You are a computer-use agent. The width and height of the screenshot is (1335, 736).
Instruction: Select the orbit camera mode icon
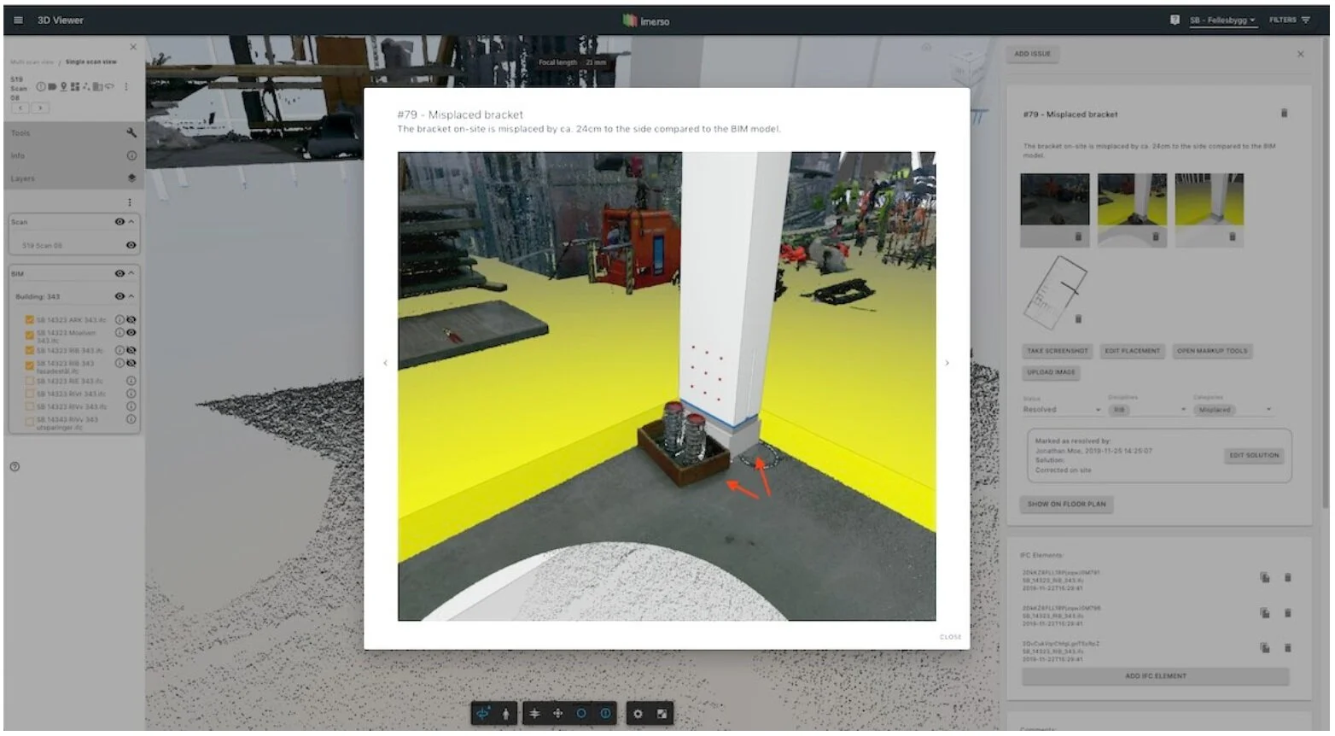pos(482,713)
